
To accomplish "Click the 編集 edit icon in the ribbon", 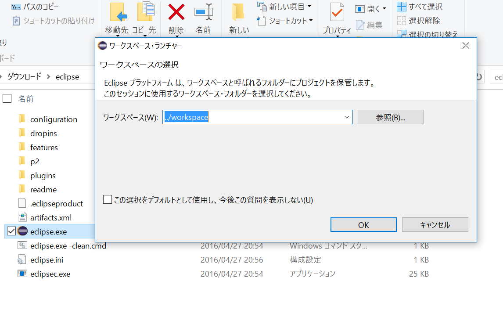I will (x=361, y=25).
